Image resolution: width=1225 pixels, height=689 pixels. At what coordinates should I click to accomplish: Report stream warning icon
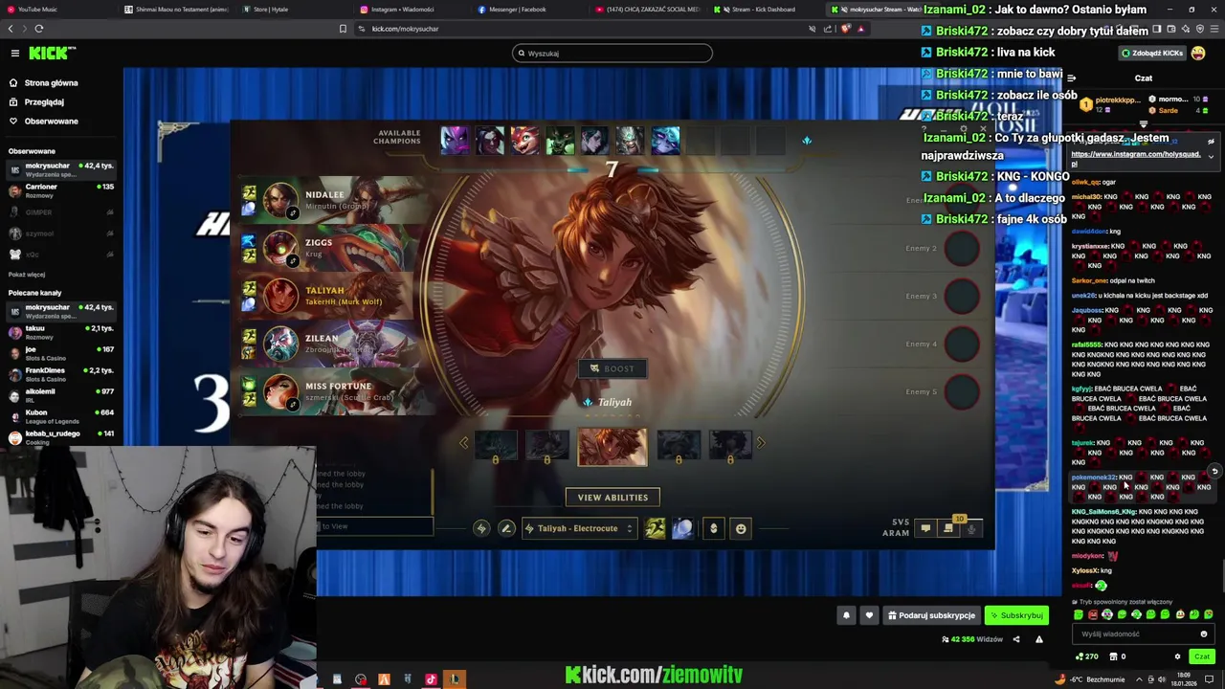point(1039,639)
